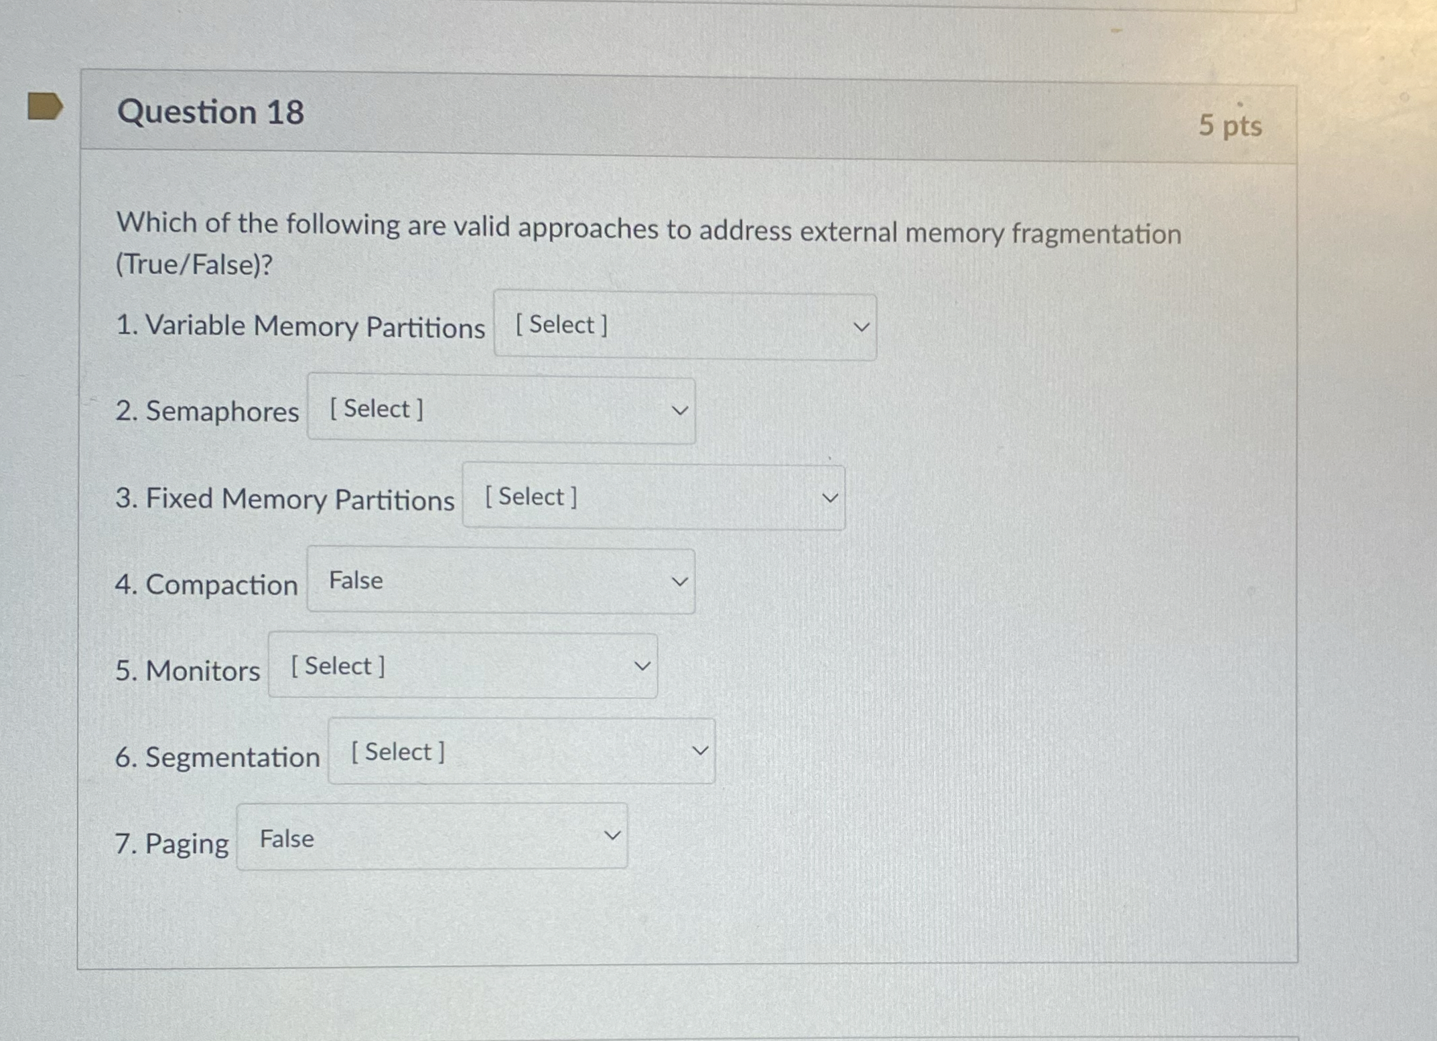Open the Semaphores answer selector
Image resolution: width=1437 pixels, height=1041 pixels.
coord(501,410)
